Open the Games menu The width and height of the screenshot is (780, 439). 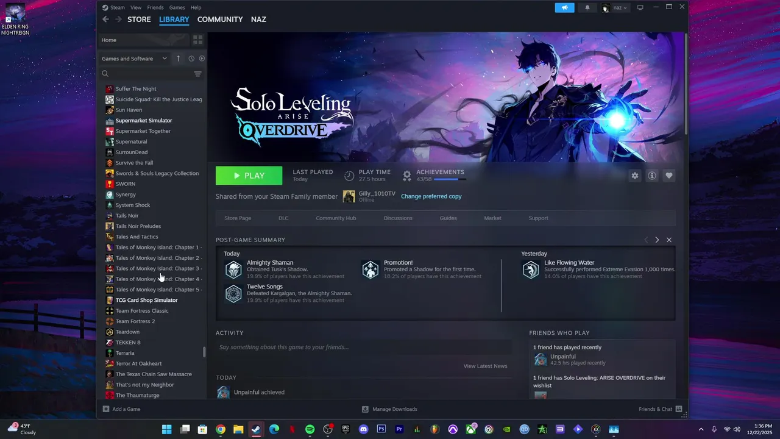pyautogui.click(x=177, y=7)
